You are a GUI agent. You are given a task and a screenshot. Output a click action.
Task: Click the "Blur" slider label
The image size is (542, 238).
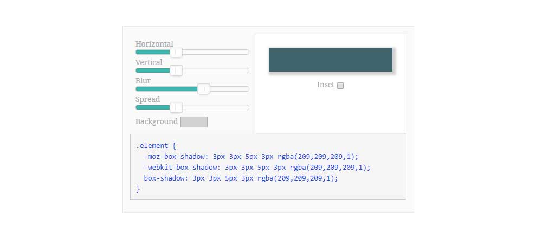(x=143, y=81)
